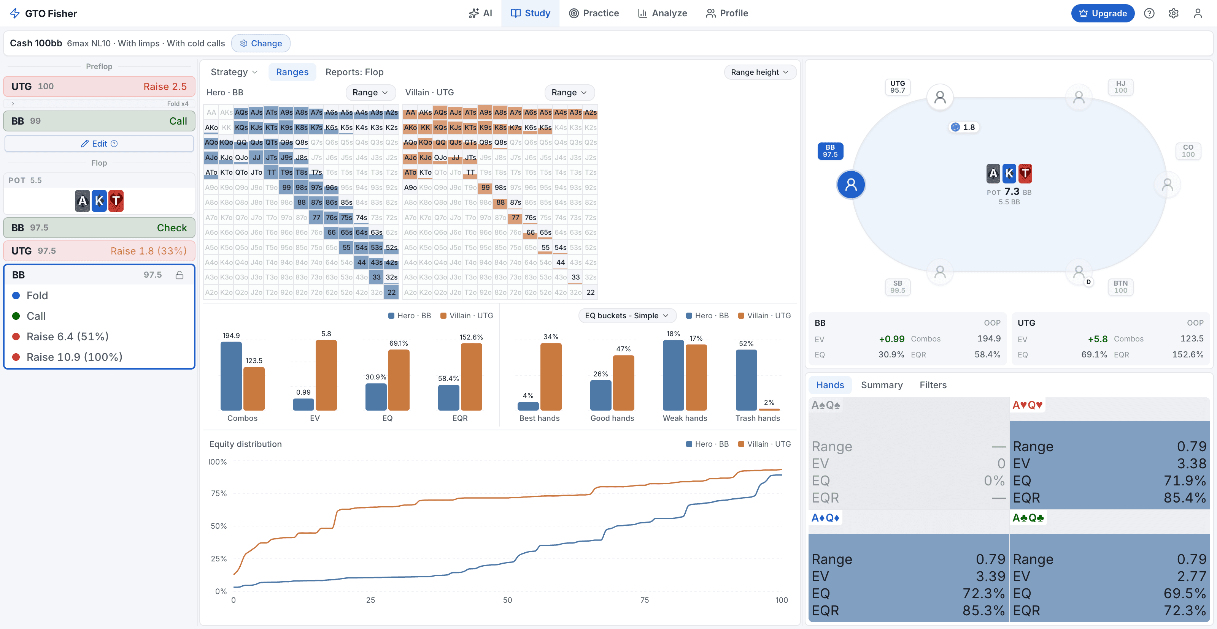Select the UTG seat avatar on table
1217x629 pixels.
(x=940, y=98)
